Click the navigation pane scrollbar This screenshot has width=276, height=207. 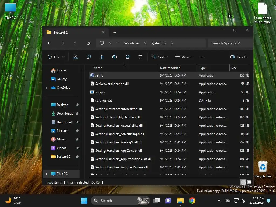(x=82, y=114)
